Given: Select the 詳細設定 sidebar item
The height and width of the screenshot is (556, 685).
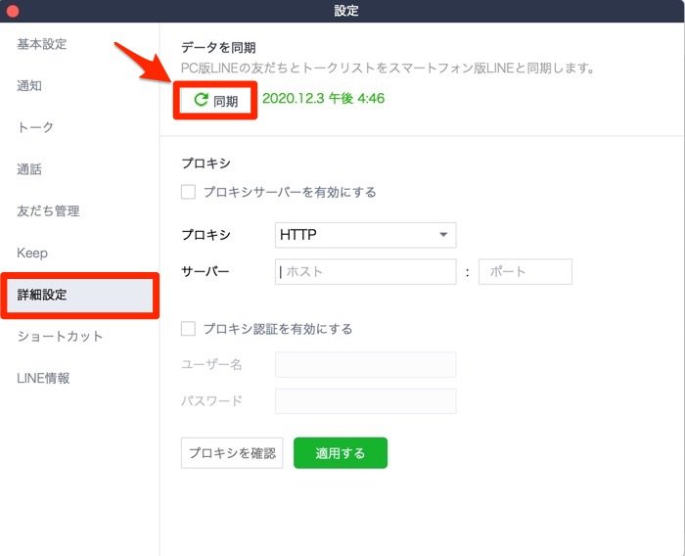Looking at the screenshot, I should [80, 295].
